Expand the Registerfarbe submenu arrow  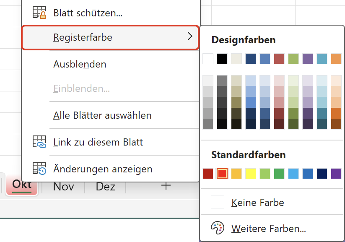coord(190,36)
